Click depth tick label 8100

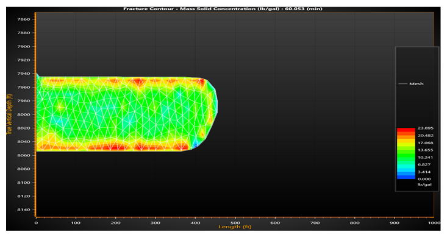[x=24, y=183]
